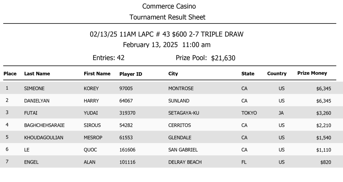Select the city SETAGAYA-KU
Screen dimensions: 343x182
click(x=184, y=113)
